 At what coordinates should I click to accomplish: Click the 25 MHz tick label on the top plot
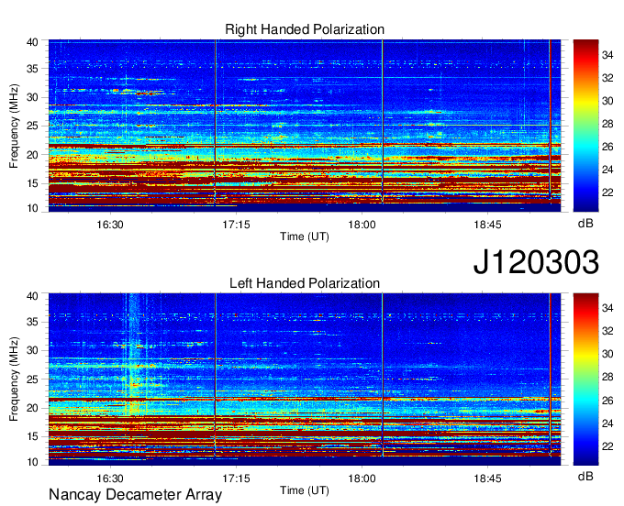pyautogui.click(x=32, y=126)
